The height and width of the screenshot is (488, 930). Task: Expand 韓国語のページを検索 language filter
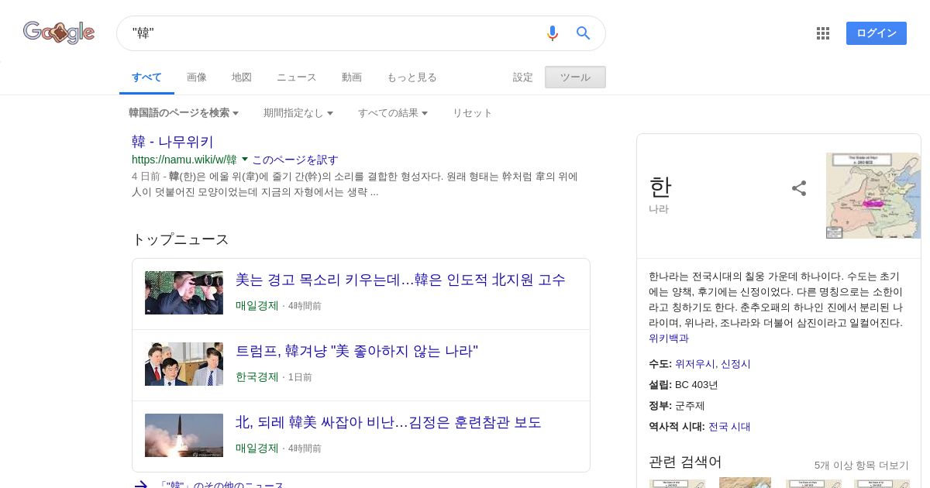[184, 113]
